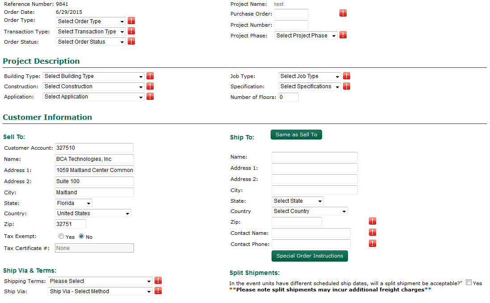Click the Tax Certificate # field

pos(94,248)
